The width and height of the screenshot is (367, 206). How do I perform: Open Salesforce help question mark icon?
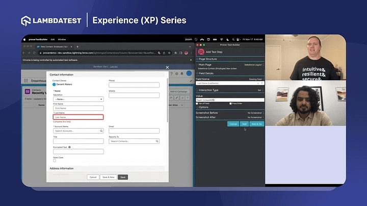(171, 74)
